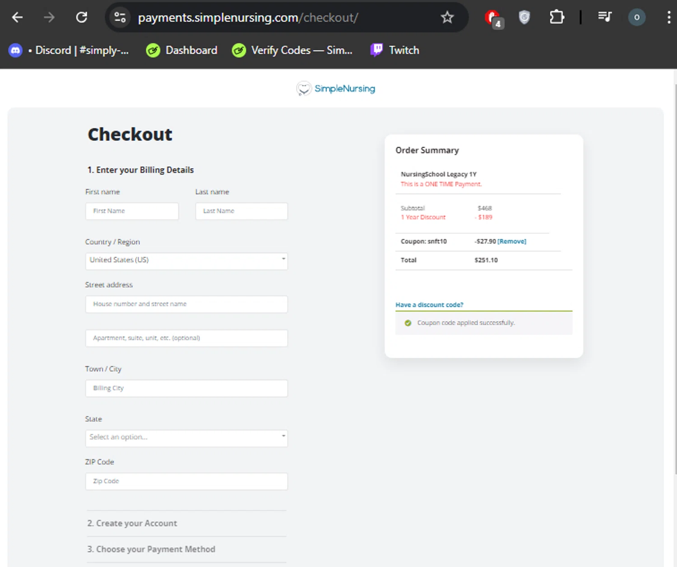Focus the First Name input field
The width and height of the screenshot is (677, 567).
(132, 211)
